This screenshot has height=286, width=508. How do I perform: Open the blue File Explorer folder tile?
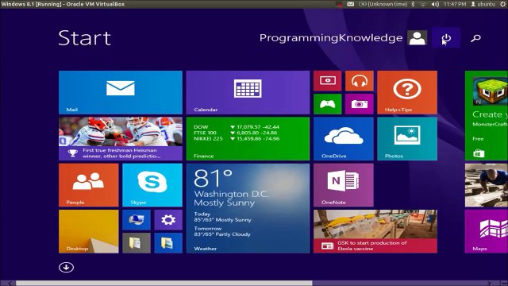click(168, 243)
